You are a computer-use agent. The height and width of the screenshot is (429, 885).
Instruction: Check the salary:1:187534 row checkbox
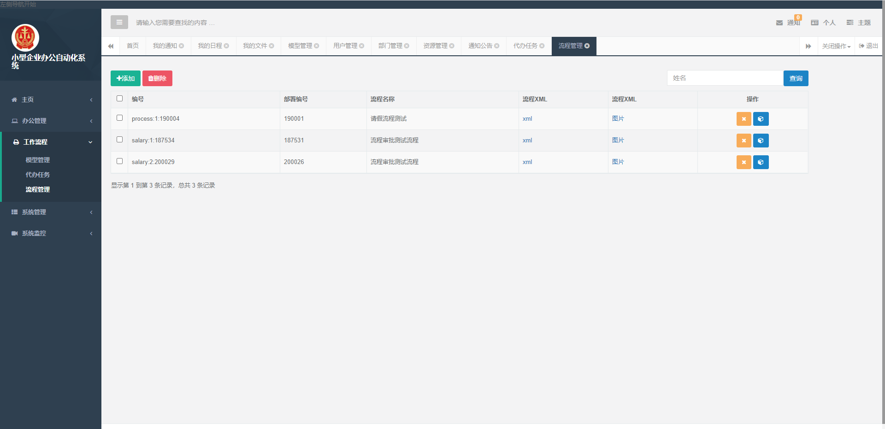[120, 140]
